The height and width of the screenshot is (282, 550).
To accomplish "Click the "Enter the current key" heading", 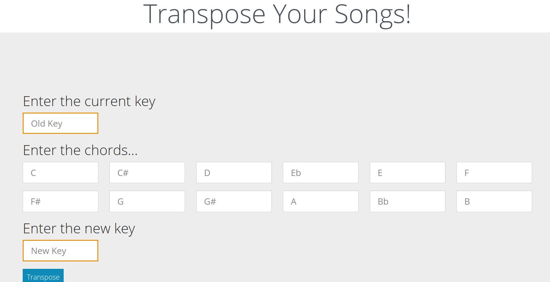I will point(89,101).
